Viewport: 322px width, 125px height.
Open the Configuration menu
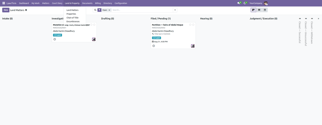click(x=121, y=3)
